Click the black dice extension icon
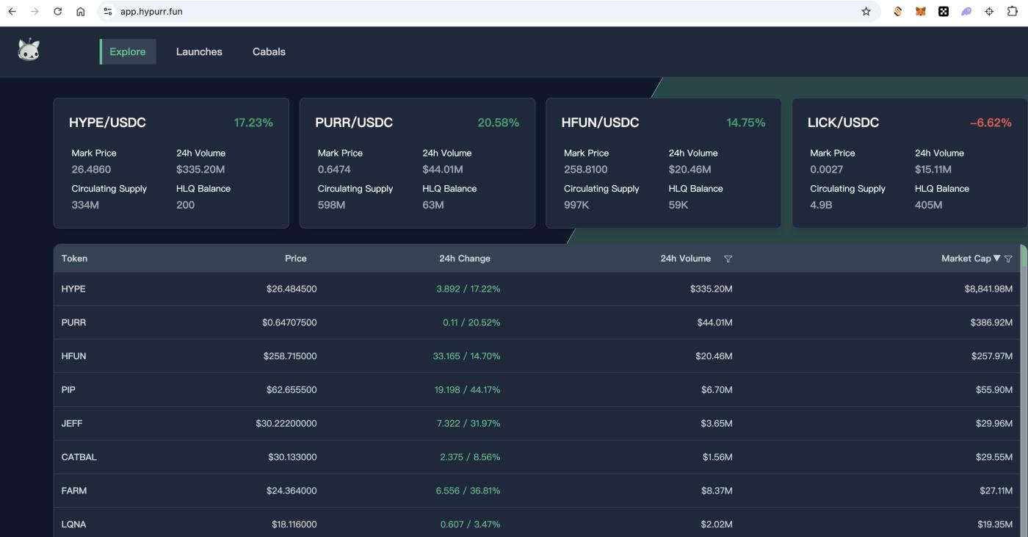Image resolution: width=1028 pixels, height=537 pixels. [944, 12]
